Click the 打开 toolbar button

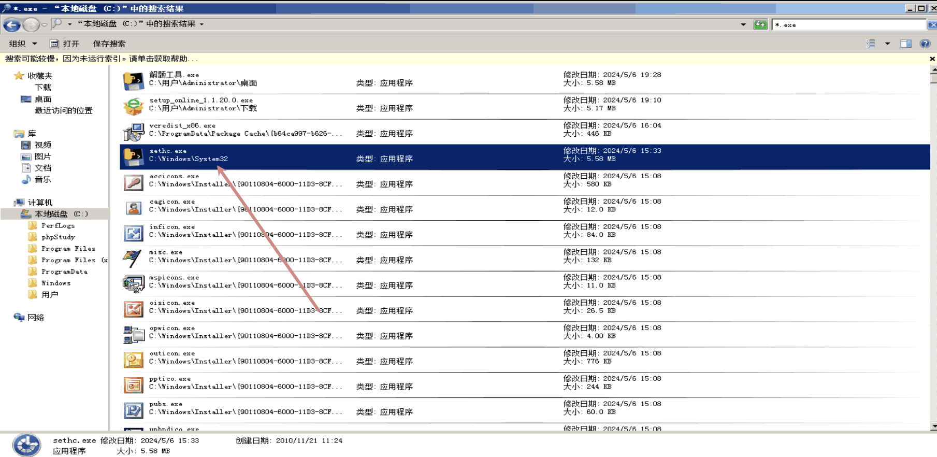65,44
